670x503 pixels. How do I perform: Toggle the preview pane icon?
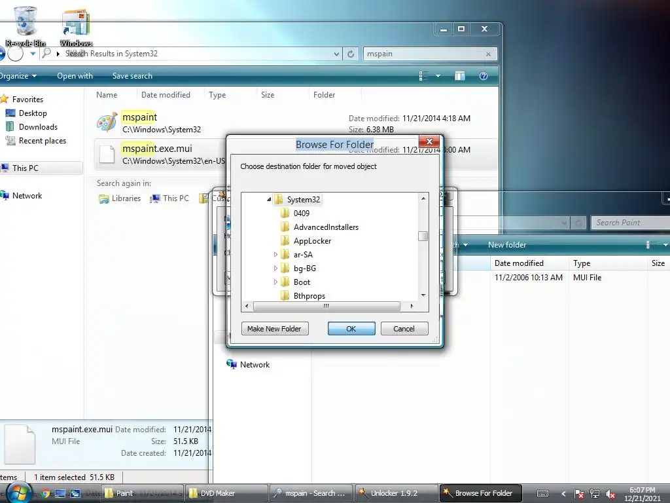[x=460, y=76]
